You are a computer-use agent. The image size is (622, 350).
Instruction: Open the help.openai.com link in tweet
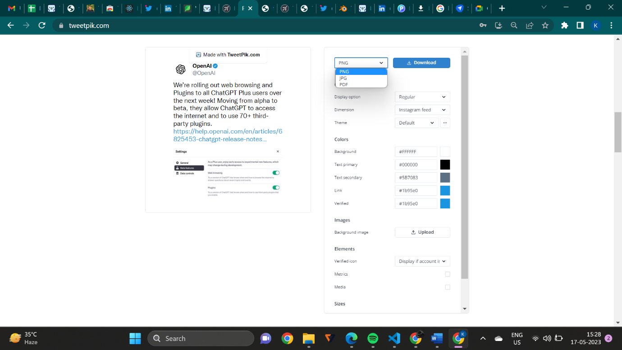coord(228,135)
